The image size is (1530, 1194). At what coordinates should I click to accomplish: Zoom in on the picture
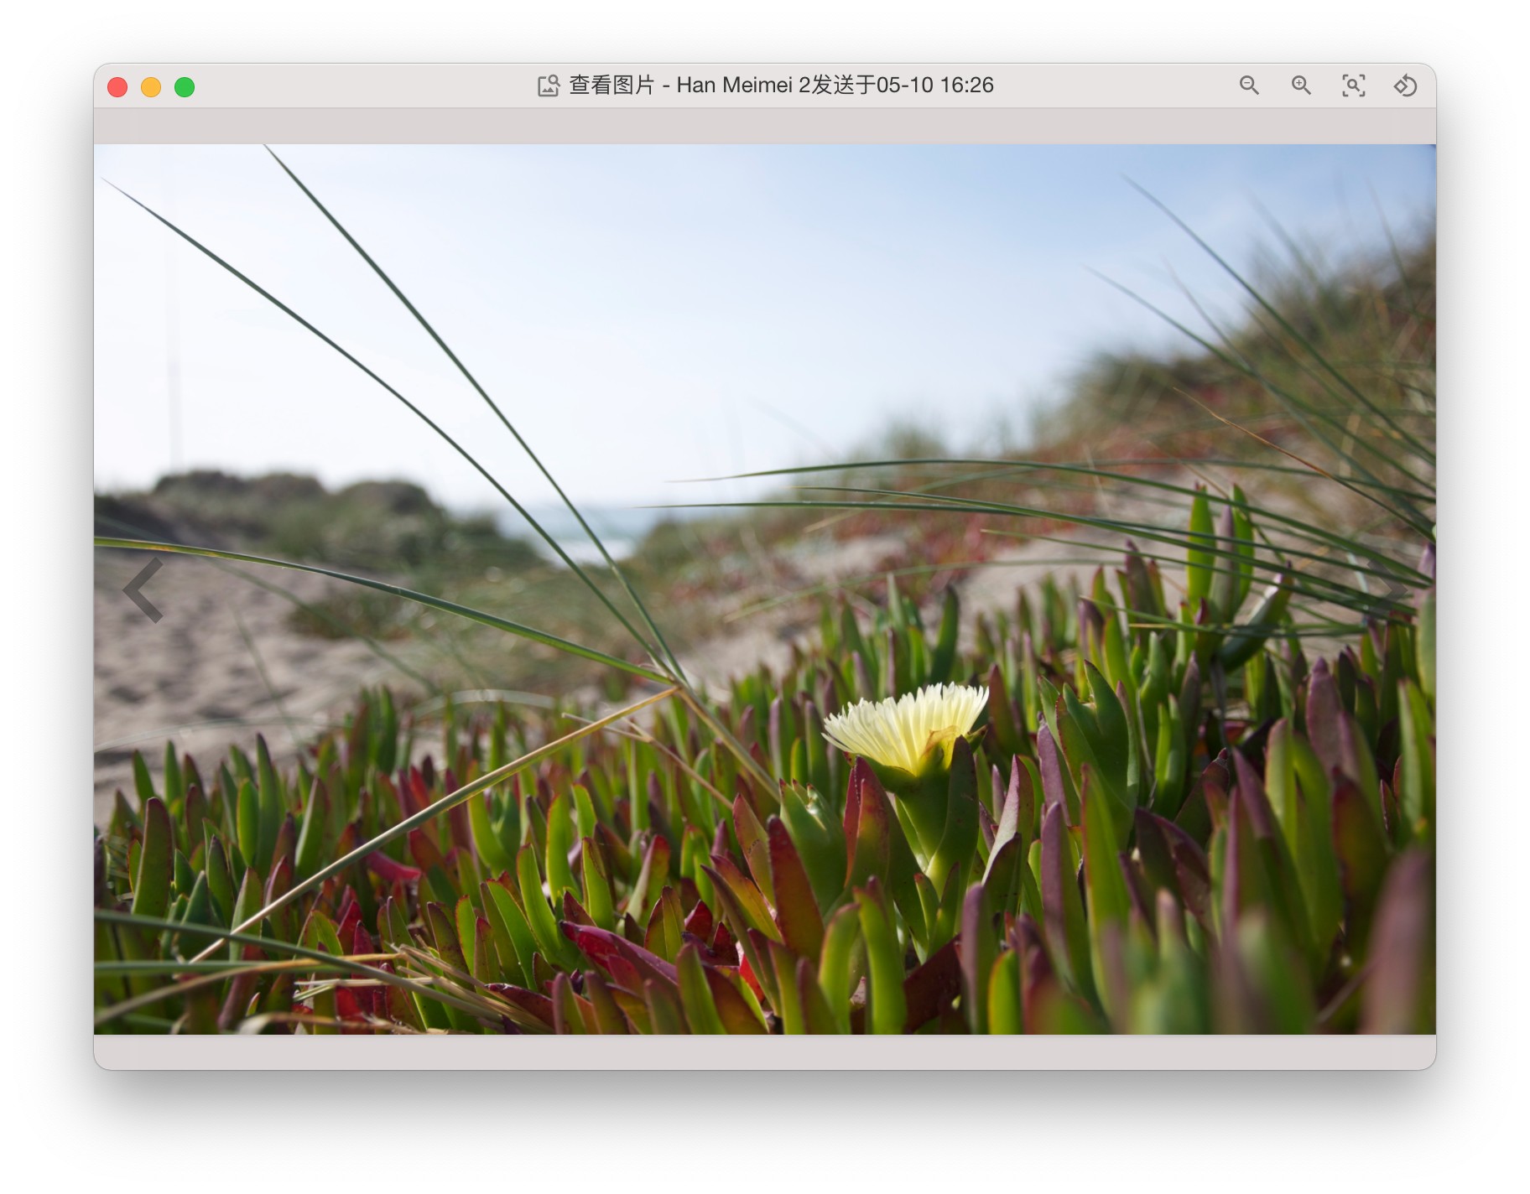tap(1301, 86)
